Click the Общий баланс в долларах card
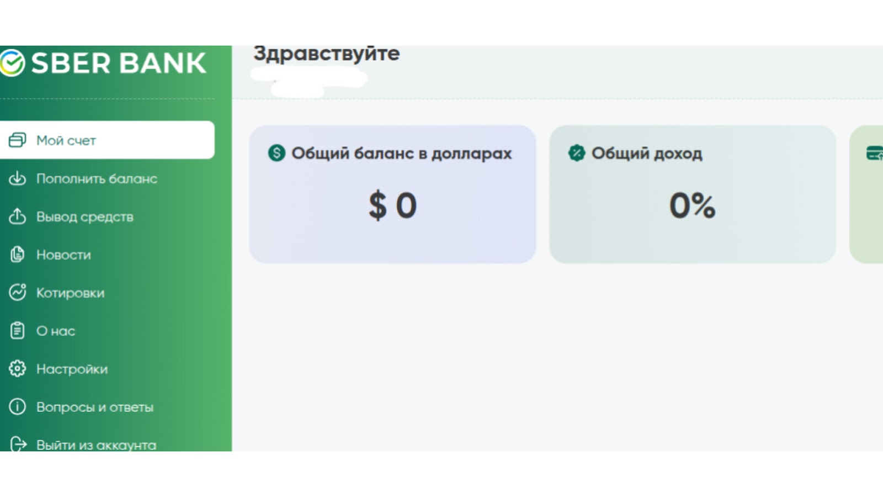 point(392,194)
